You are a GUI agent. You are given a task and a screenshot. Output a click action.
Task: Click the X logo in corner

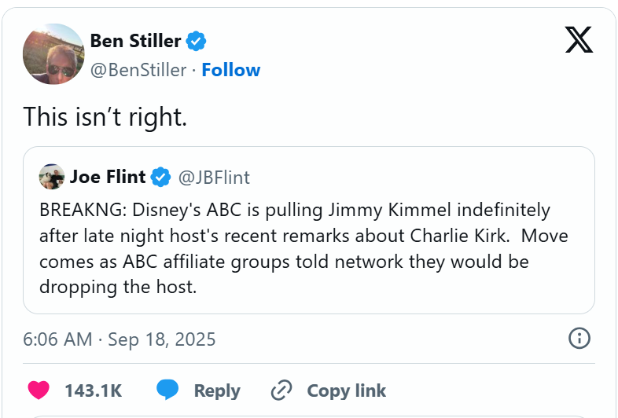pyautogui.click(x=579, y=39)
